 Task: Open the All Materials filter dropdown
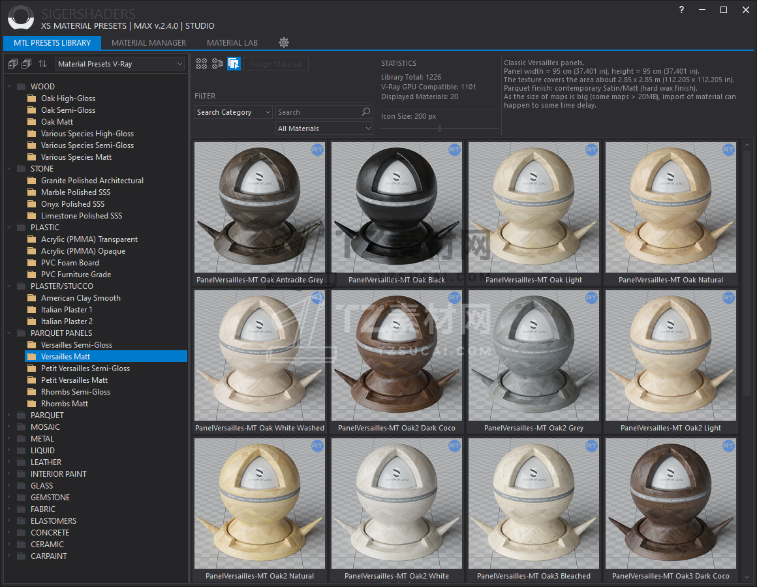click(324, 128)
